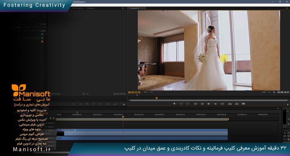This screenshot has height=156, width=290.
Task: Click the black thumbnail at clip start
Action: pos(60,134)
